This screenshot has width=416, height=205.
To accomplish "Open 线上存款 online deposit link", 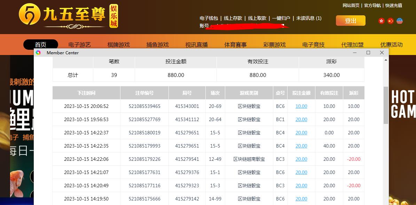I will point(233,18).
